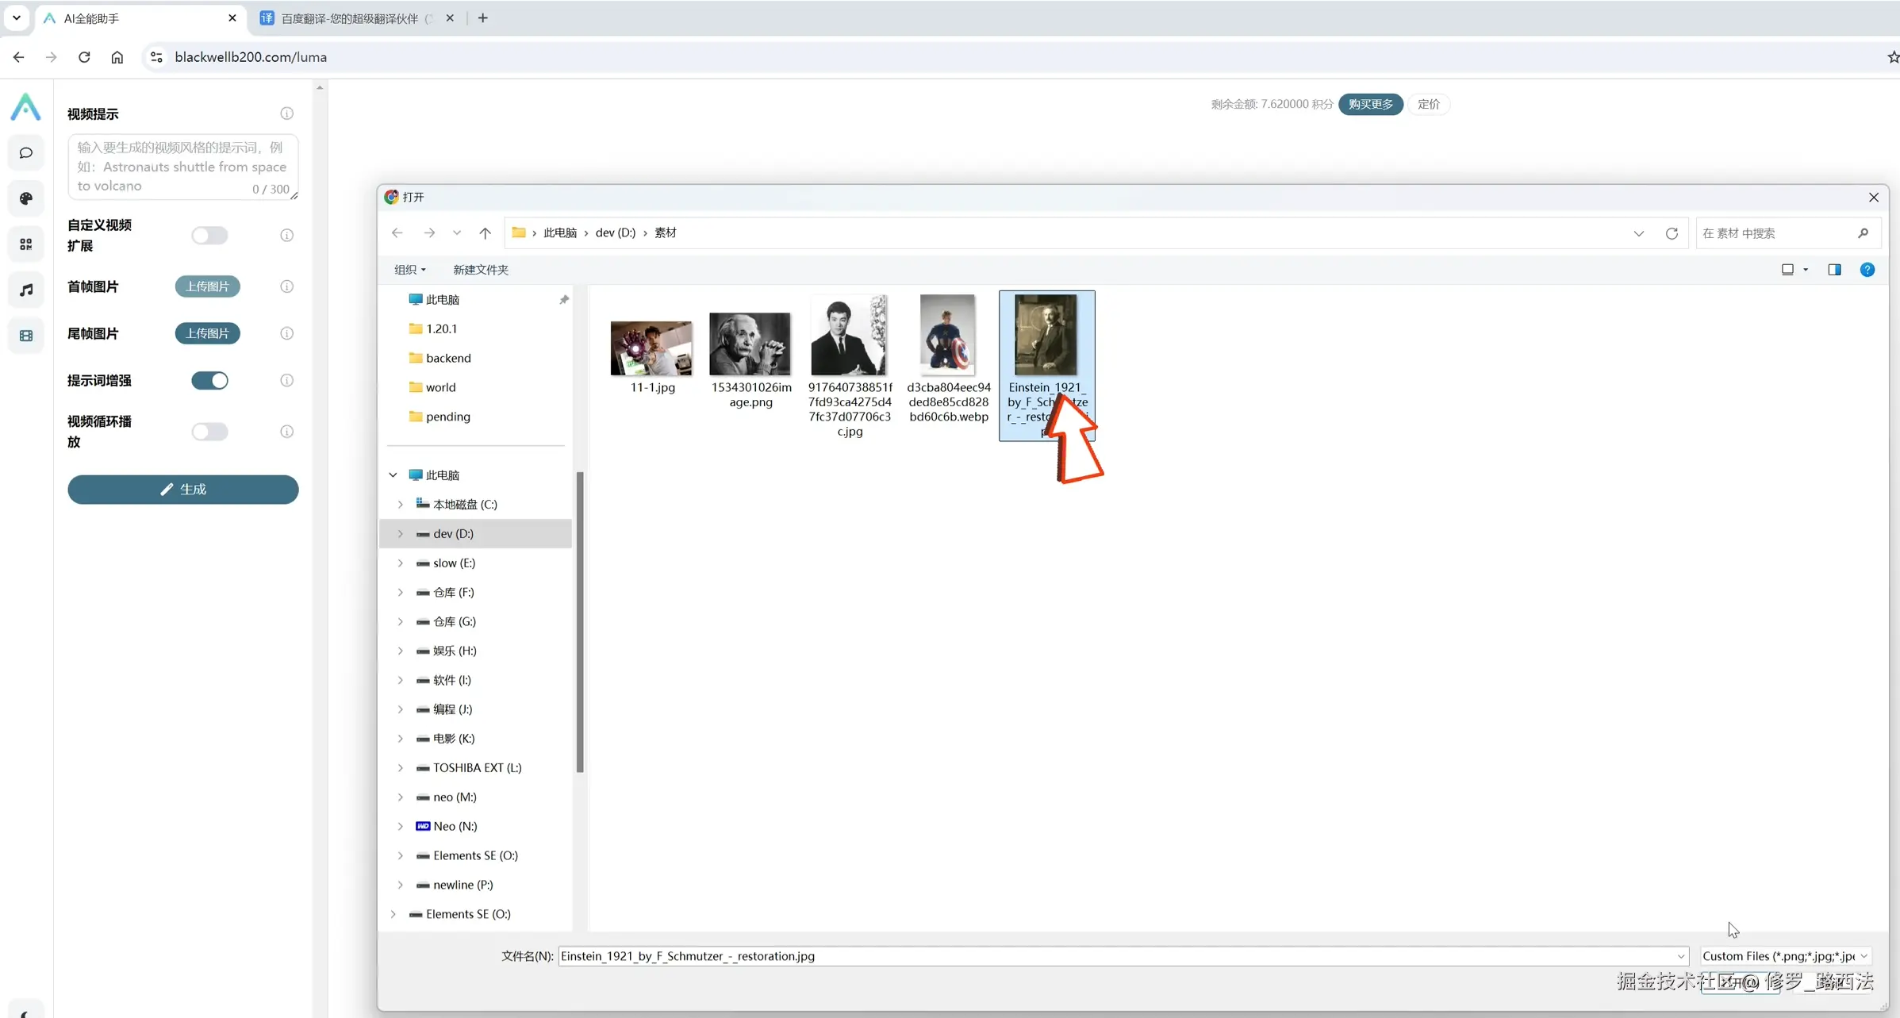Select the music note icon in sidebar
This screenshot has width=1900, height=1018.
pos(26,290)
